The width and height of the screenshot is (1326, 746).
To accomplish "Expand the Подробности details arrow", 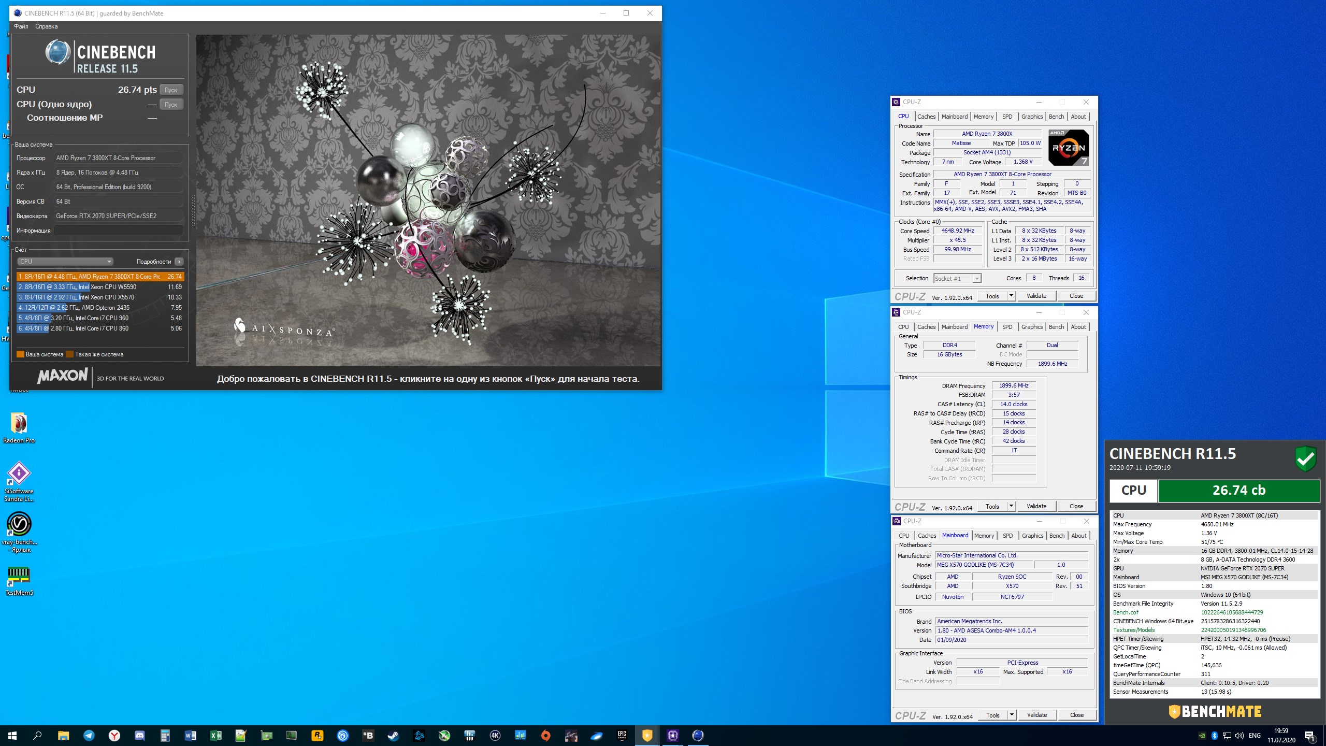I will 179,262.
